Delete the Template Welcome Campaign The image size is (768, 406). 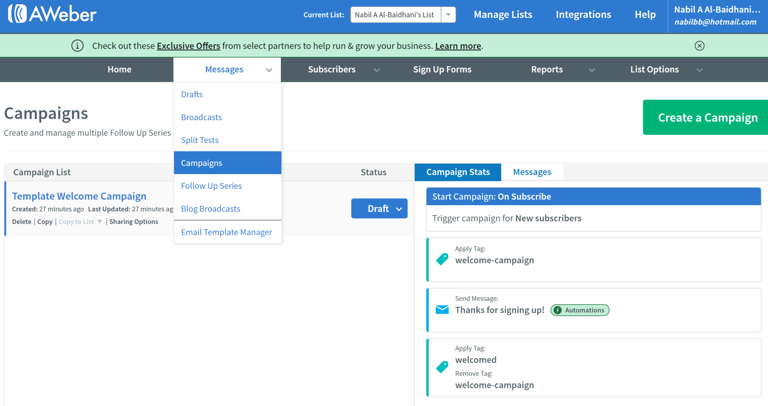click(x=22, y=222)
